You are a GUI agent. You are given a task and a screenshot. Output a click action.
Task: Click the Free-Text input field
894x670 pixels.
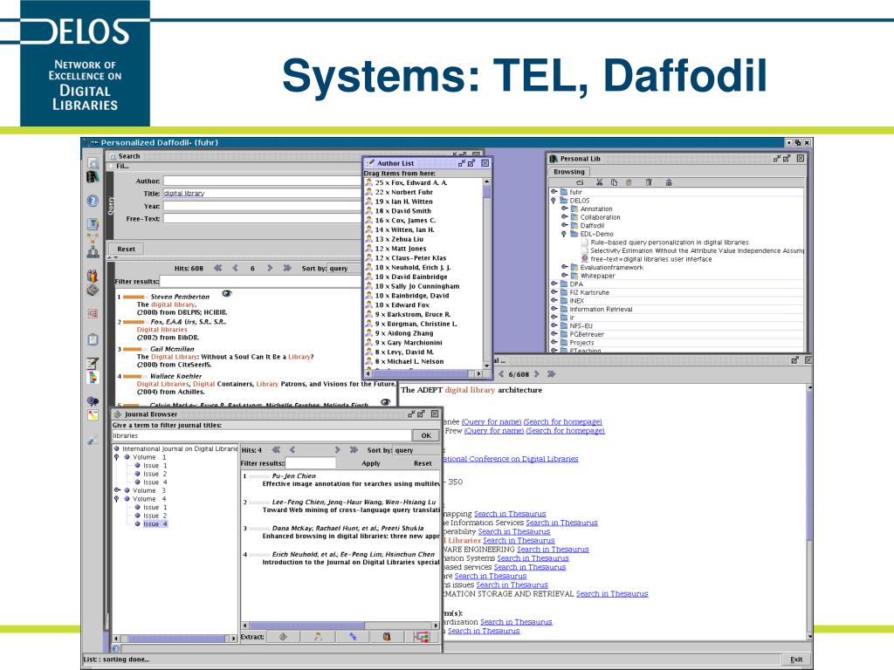(263, 218)
